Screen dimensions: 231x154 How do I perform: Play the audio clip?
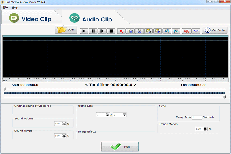[x=84, y=31]
